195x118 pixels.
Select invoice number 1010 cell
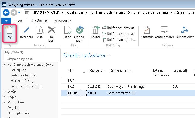coord(71,87)
